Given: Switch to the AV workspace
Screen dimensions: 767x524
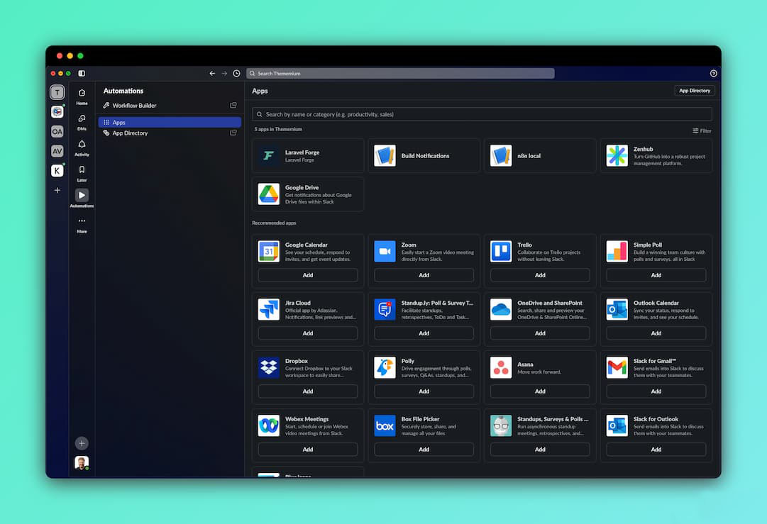Looking at the screenshot, I should tap(57, 151).
